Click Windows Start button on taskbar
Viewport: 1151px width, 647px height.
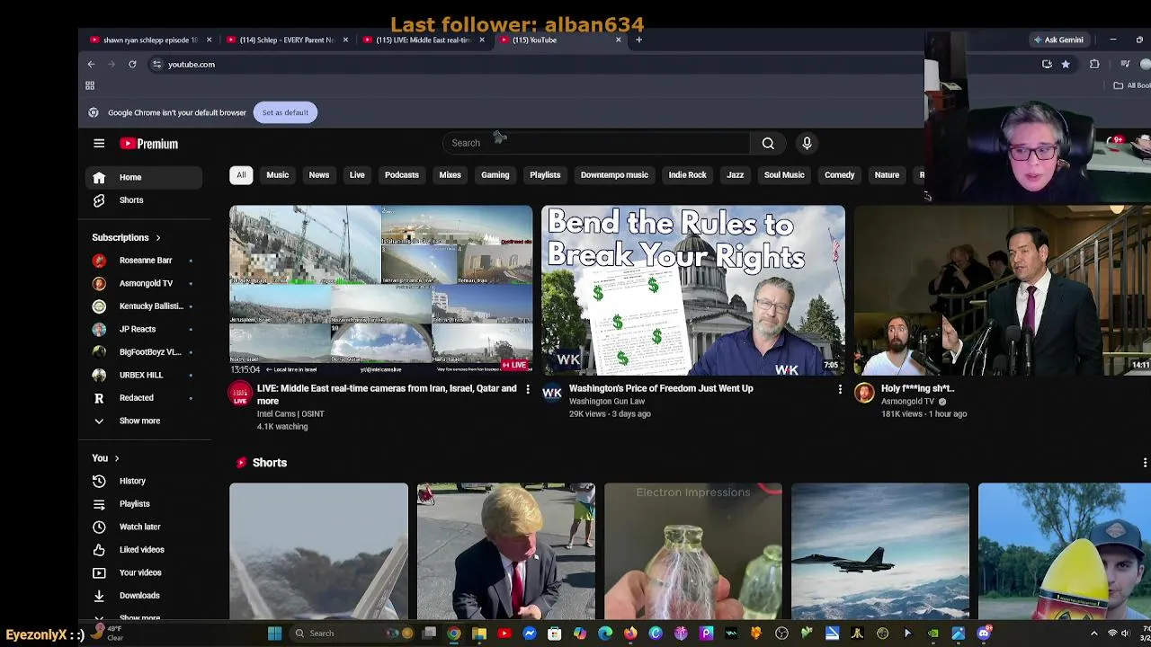point(274,634)
